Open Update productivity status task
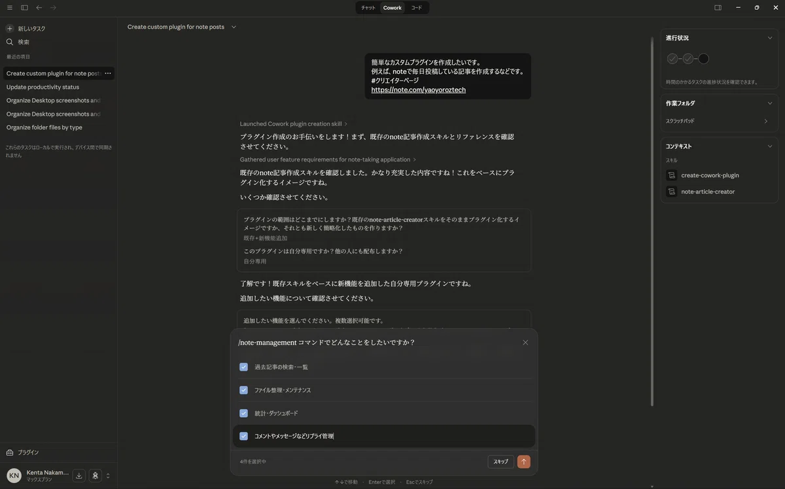 click(x=43, y=87)
